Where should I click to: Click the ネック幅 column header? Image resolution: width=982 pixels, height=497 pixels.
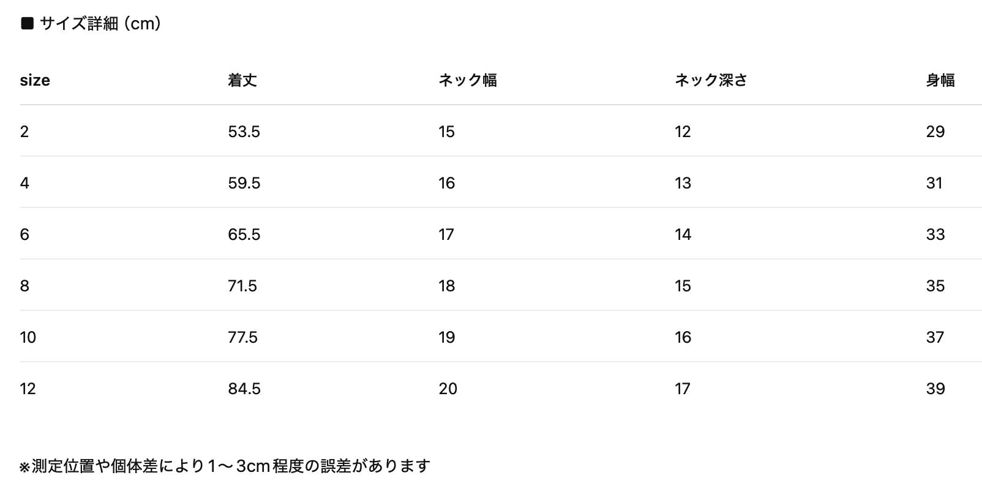467,80
